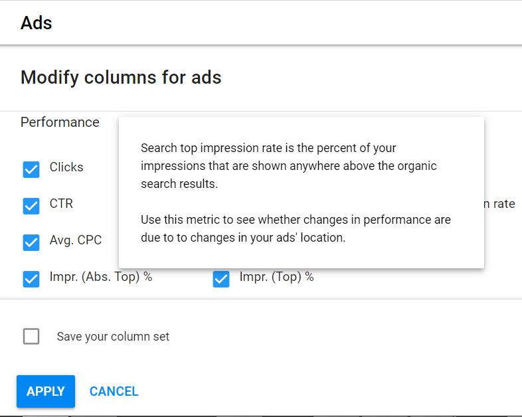Select the CTR label text

tap(61, 203)
